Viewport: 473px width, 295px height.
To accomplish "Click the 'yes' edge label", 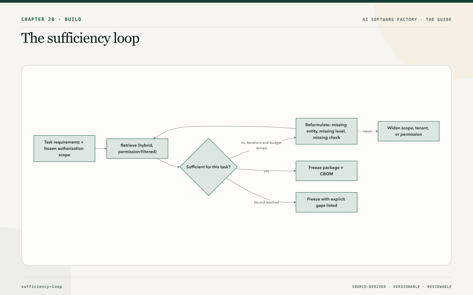I will (x=267, y=171).
